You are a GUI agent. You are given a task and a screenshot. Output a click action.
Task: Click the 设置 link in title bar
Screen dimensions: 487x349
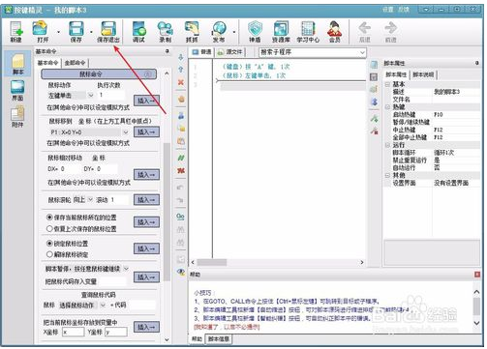(x=387, y=10)
